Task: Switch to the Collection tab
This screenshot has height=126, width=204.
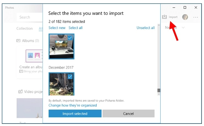Action: coord(24,28)
